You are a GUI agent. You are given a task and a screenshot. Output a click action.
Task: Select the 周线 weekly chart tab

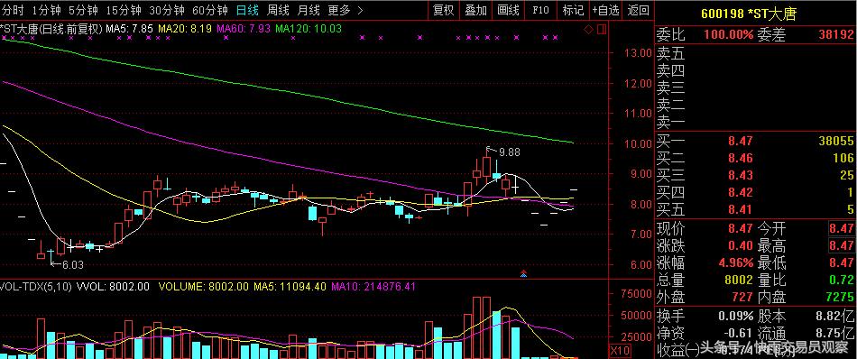(278, 10)
